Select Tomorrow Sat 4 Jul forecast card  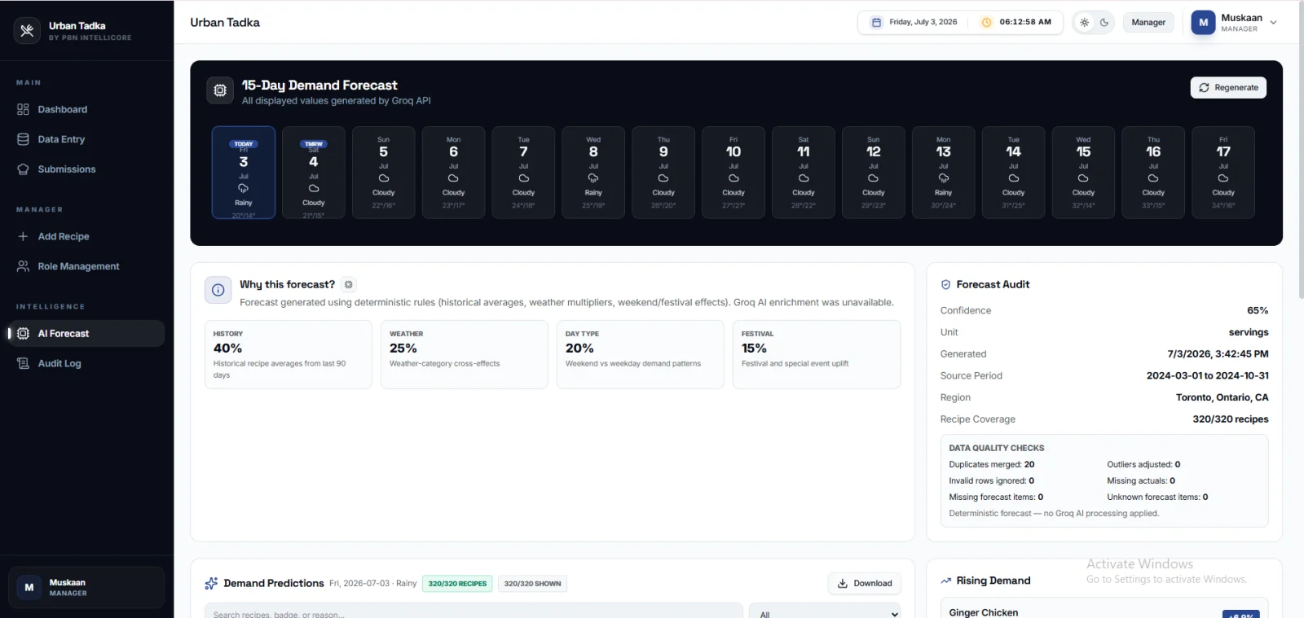tap(314, 173)
